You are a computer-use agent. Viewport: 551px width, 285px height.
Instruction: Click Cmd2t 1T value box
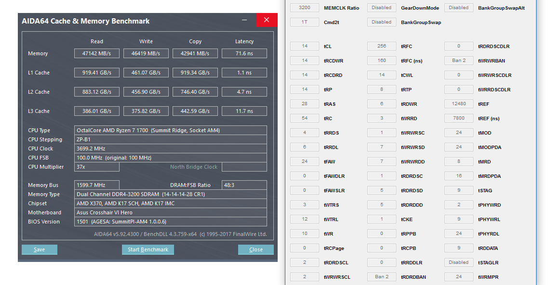[x=305, y=22]
